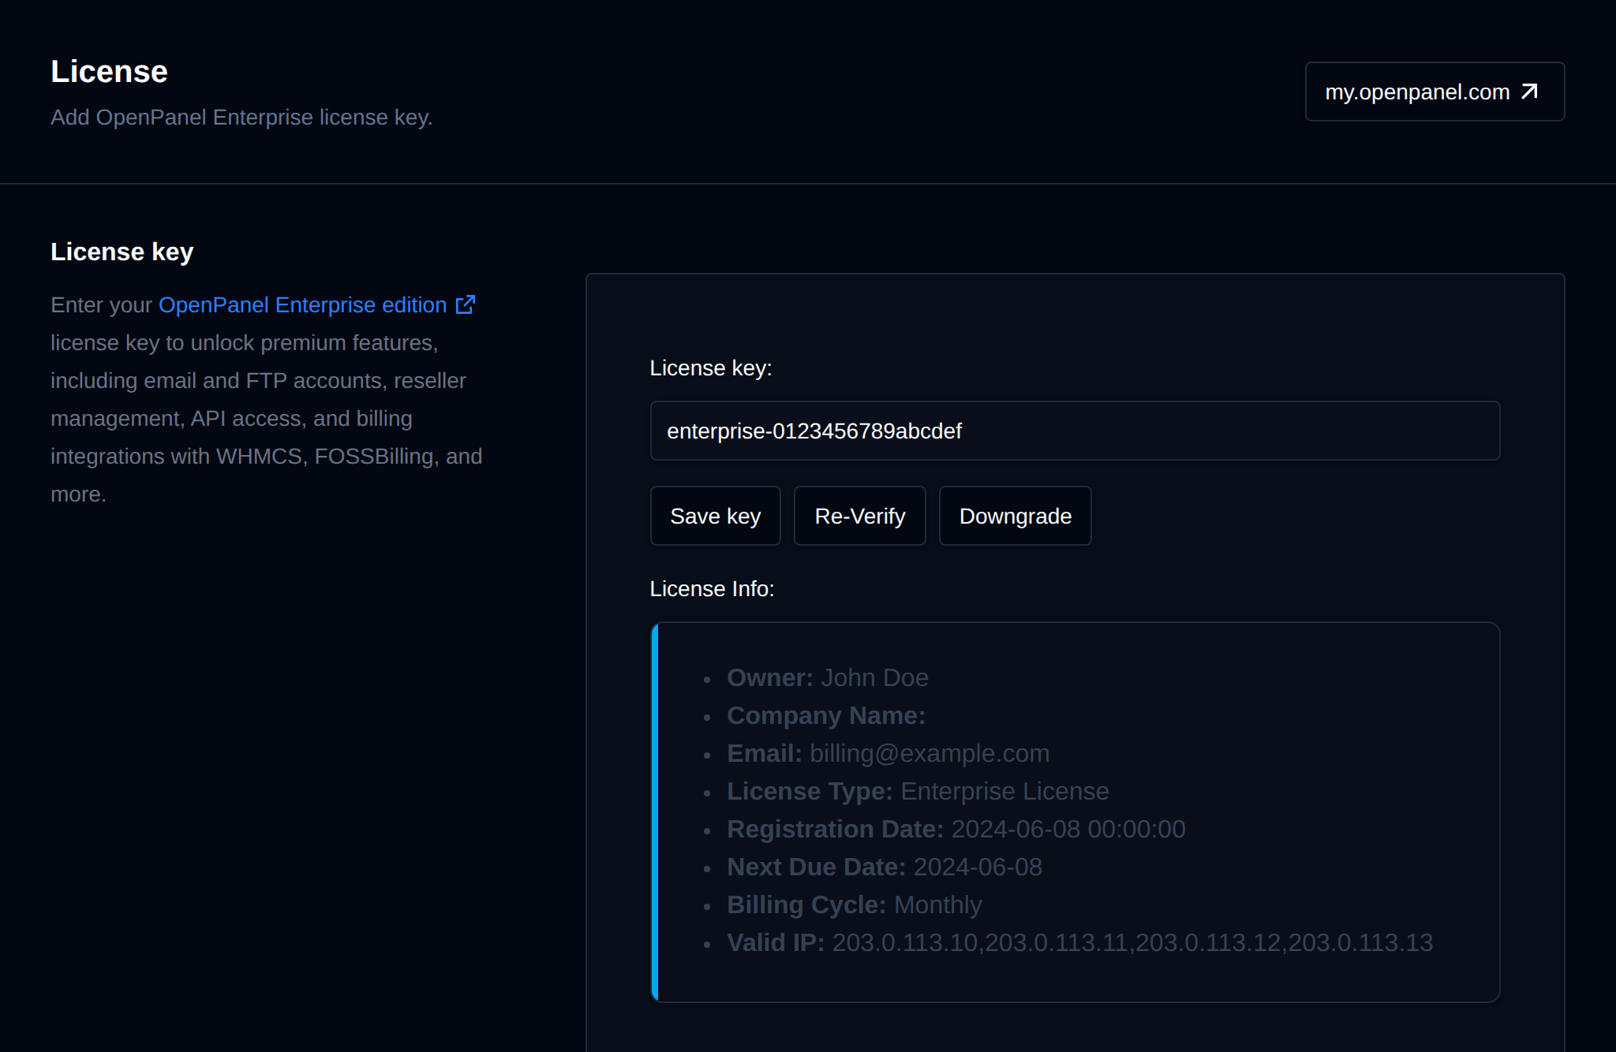Click the License Type: Enterprise License row

pos(918,791)
